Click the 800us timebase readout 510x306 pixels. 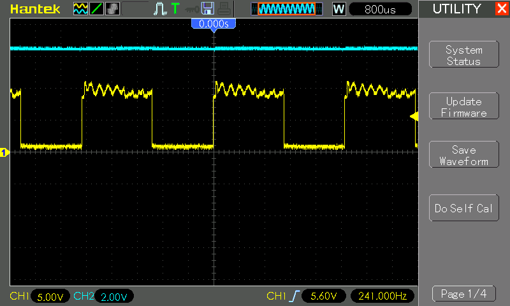pos(381,9)
